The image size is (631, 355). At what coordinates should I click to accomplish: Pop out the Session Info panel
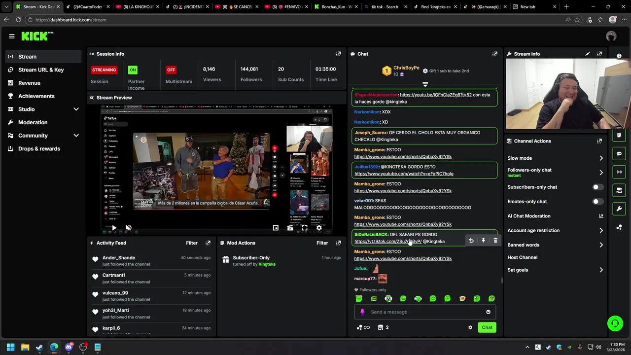[338, 54]
